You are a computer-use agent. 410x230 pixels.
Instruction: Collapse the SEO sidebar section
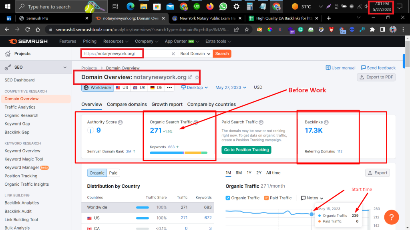click(x=65, y=67)
